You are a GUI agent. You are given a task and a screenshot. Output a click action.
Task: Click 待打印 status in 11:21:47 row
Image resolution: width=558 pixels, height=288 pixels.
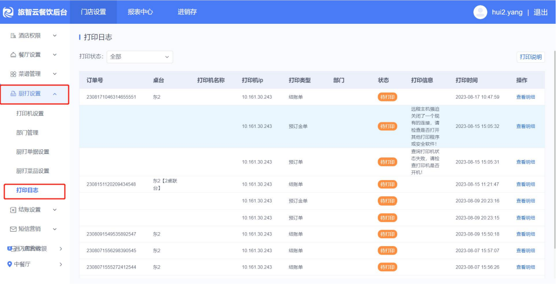[387, 184]
